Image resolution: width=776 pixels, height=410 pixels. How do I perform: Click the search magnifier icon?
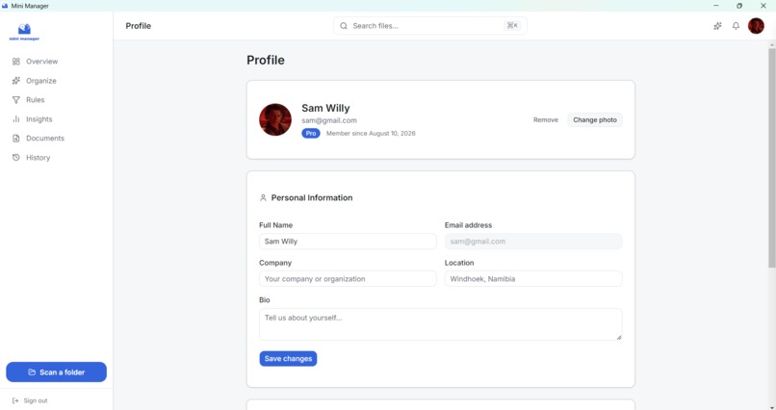(x=344, y=26)
